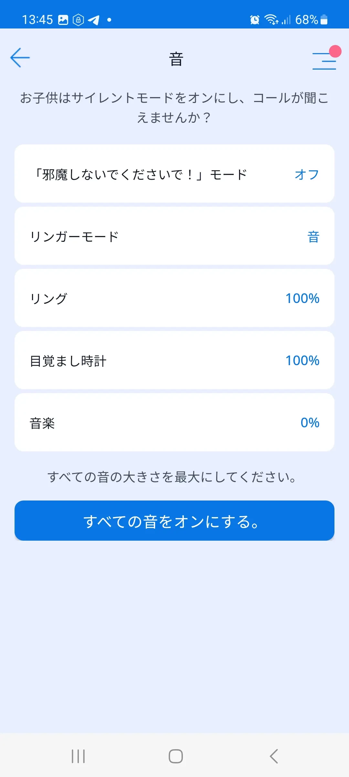Tap the battery icon in status bar

pyautogui.click(x=324, y=20)
